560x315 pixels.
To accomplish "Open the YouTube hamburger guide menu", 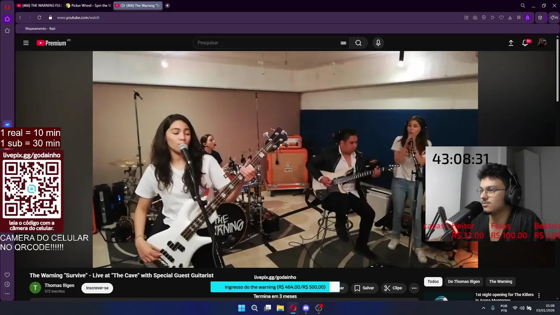I will pos(26,43).
